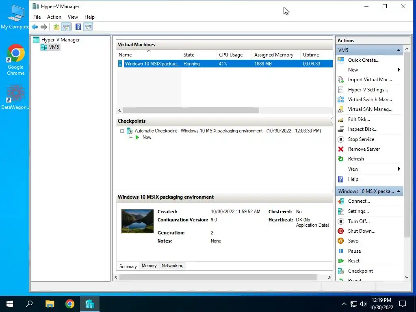Toggle the Show/Hide Action Pane toolbar icon
The width and height of the screenshot is (416, 312).
coord(88,27)
